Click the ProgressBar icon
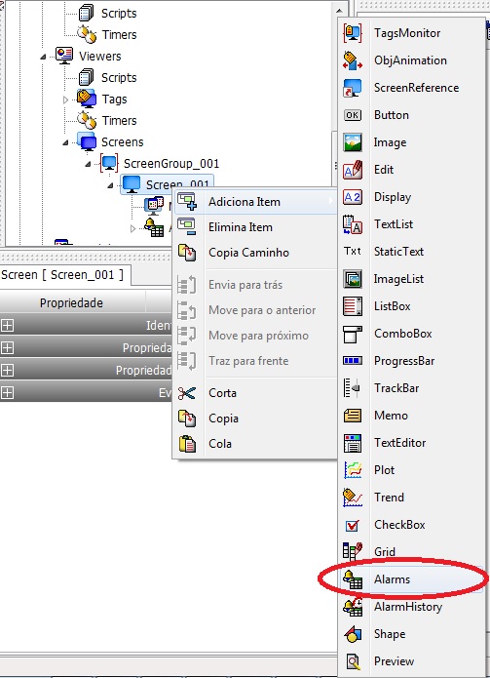490x678 pixels. pyautogui.click(x=353, y=361)
